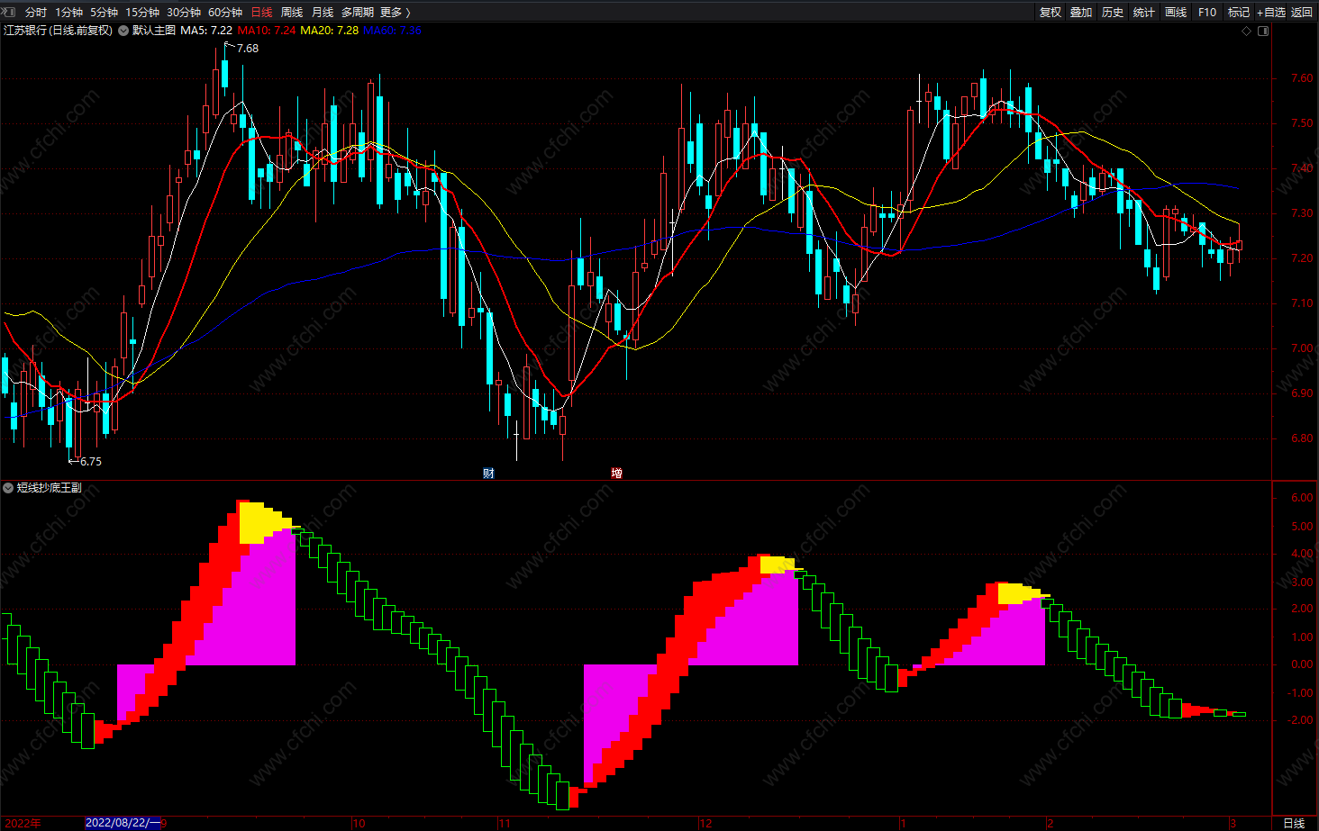
Task: Click the yellow MA20: 7.28 label
Action: pyautogui.click(x=329, y=31)
